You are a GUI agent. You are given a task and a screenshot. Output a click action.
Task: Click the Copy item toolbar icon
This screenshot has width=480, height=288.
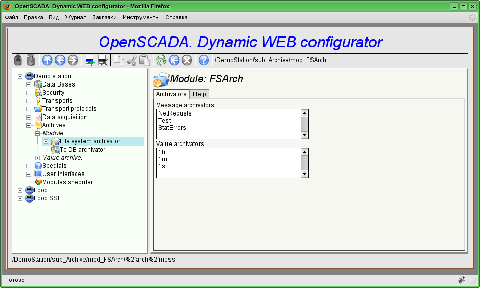coord(119,60)
